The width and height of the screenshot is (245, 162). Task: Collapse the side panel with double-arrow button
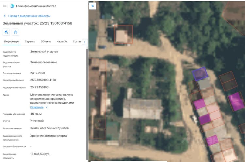[92, 6]
